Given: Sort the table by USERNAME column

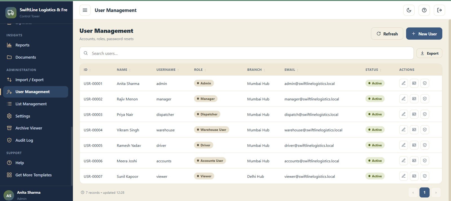Looking at the screenshot, I should tap(168, 70).
